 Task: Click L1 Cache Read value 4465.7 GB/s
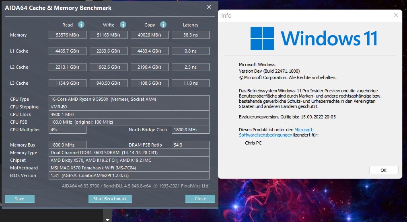pos(68,51)
